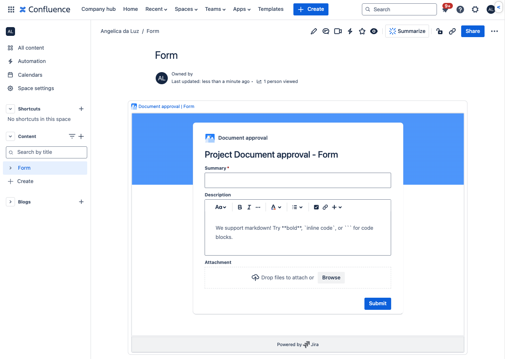This screenshot has width=505, height=359.
Task: Go to Home in the top navigation
Action: pyautogui.click(x=131, y=9)
